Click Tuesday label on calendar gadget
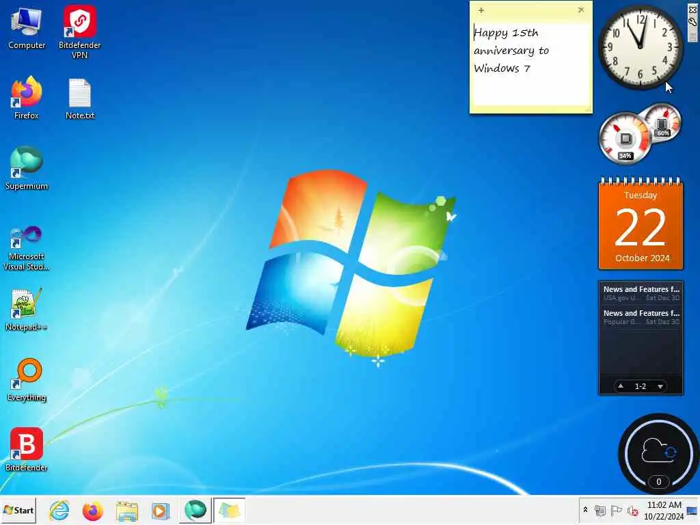The width and height of the screenshot is (700, 525). 640,195
